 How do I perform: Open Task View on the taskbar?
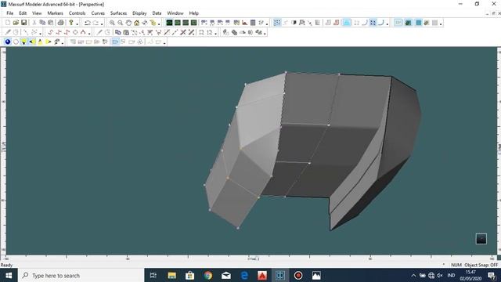153,275
